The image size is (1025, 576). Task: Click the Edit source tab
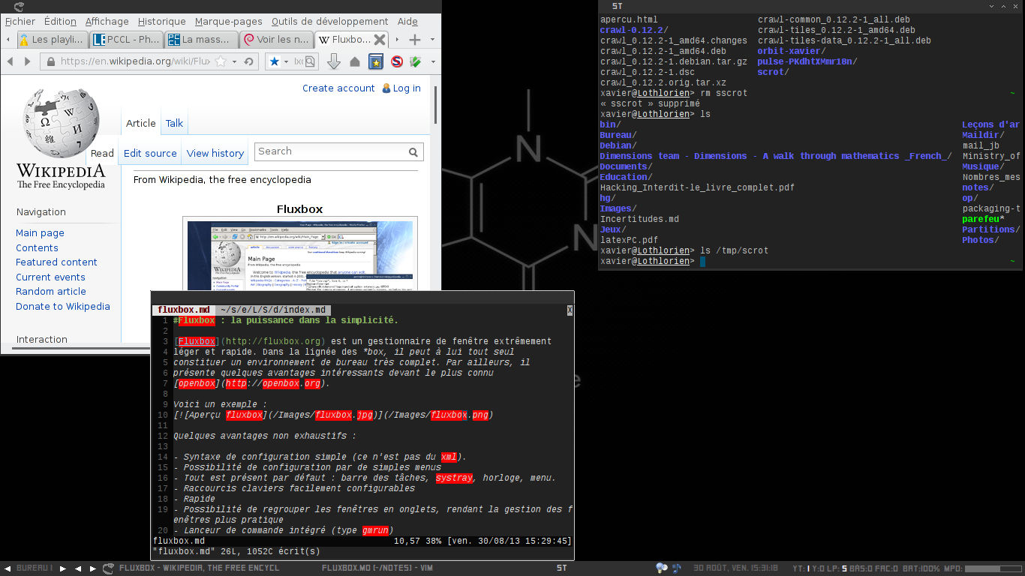pos(150,153)
